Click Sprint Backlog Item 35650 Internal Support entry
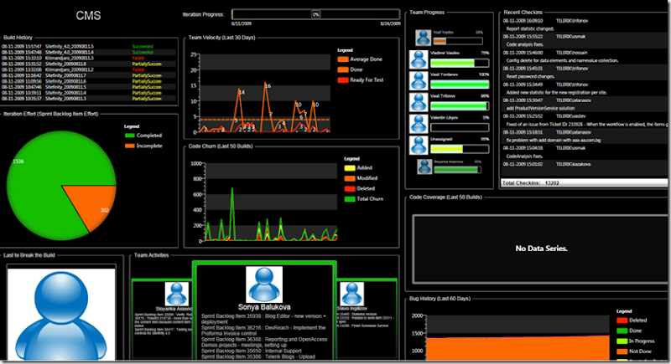This screenshot has width=671, height=364. coord(252,351)
